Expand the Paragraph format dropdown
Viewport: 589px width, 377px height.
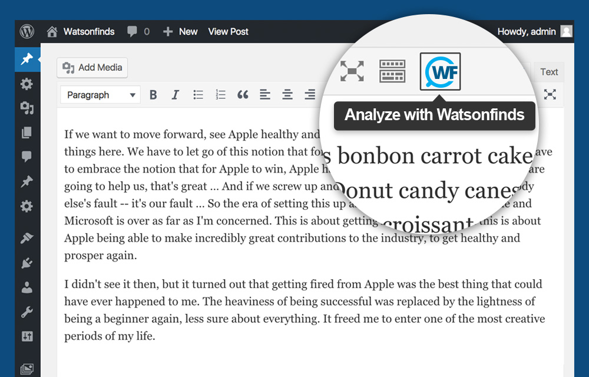click(100, 95)
